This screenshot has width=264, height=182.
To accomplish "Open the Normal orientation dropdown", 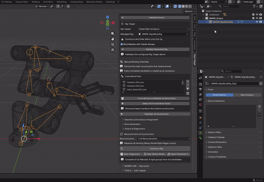I will coord(41,6).
